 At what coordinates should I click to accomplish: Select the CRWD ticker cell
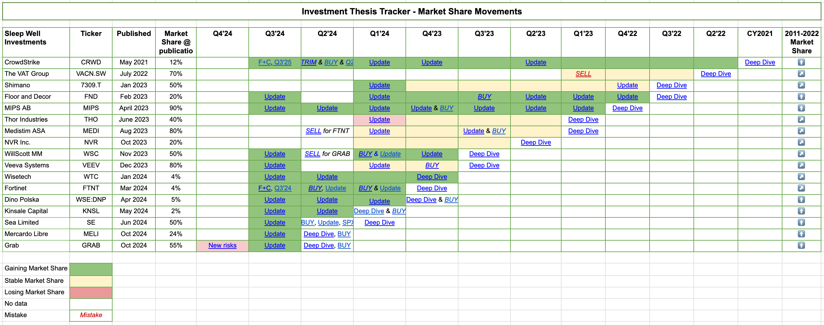[91, 62]
